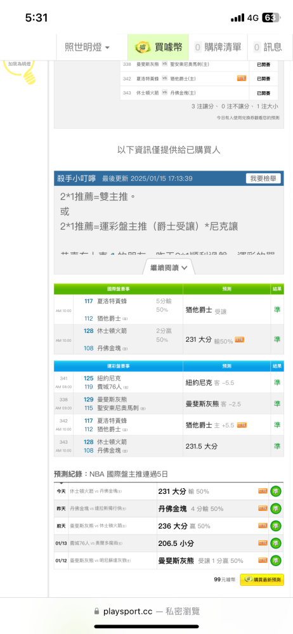
Task: Select the 國際盤賽事 table header
Action: tap(118, 289)
